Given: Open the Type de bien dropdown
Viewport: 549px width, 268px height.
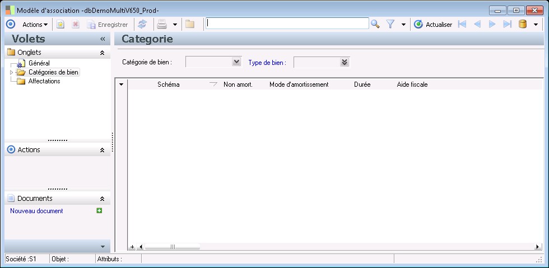Looking at the screenshot, I should [345, 62].
